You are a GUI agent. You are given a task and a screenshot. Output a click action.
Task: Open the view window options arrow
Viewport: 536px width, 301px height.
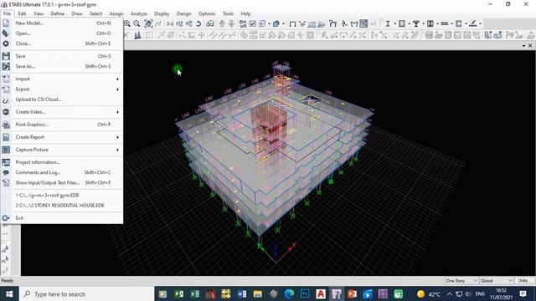coord(523,46)
